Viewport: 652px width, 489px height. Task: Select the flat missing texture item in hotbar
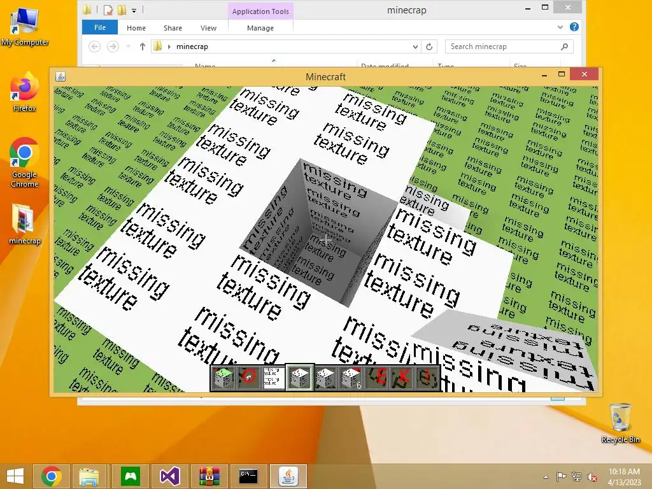274,378
